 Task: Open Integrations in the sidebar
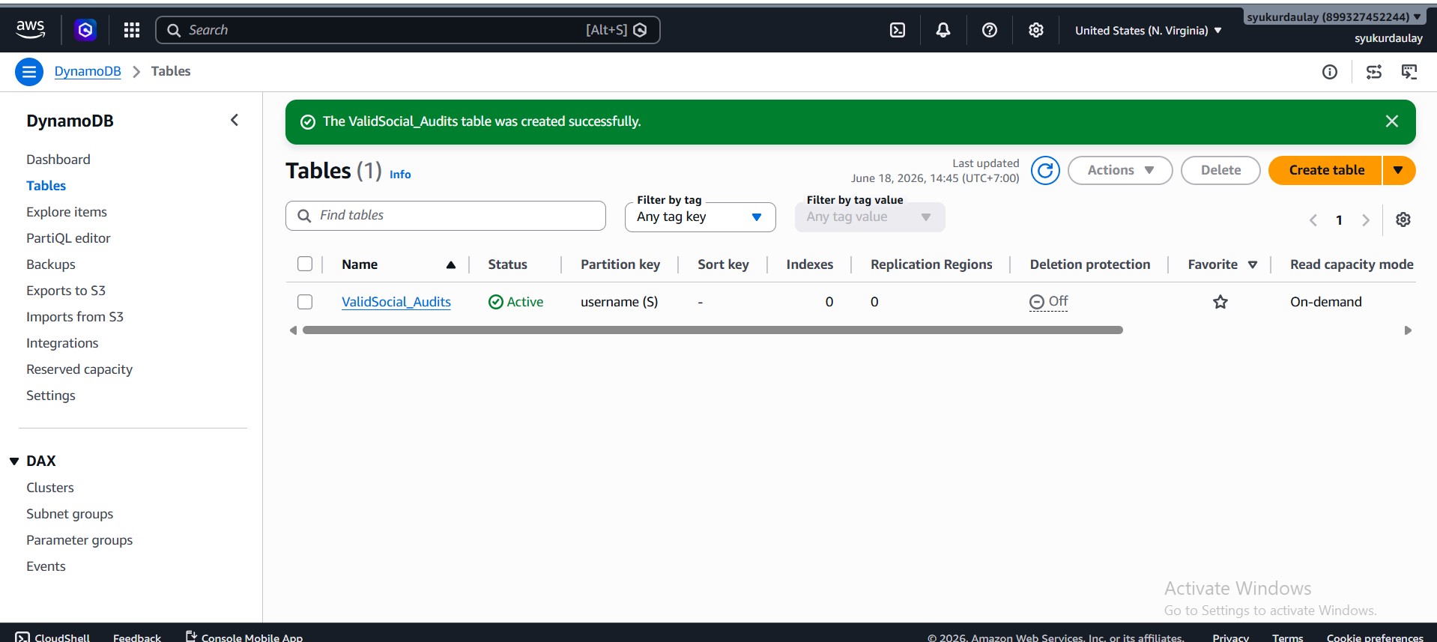(62, 343)
